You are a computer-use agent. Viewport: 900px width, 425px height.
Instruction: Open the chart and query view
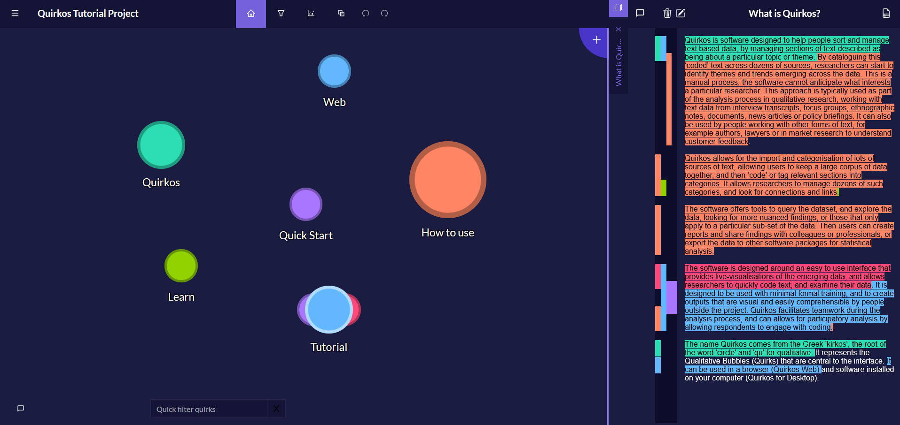pos(311,14)
